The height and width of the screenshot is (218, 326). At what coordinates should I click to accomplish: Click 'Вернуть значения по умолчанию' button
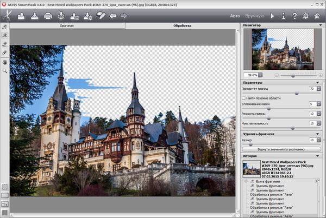[x=281, y=148]
